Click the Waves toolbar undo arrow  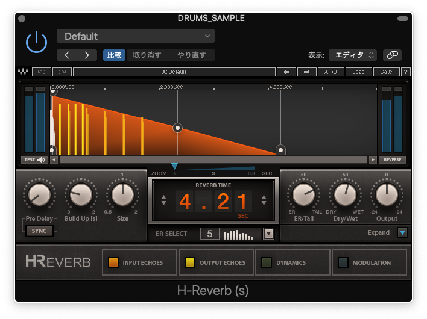pyautogui.click(x=42, y=72)
